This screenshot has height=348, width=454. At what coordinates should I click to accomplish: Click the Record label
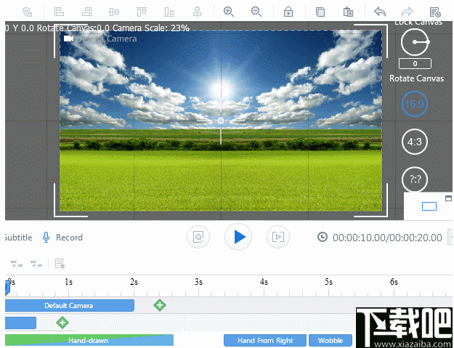tap(69, 238)
